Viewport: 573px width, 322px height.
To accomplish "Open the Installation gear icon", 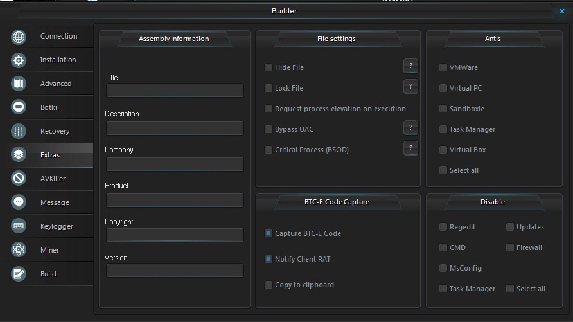I will [19, 60].
